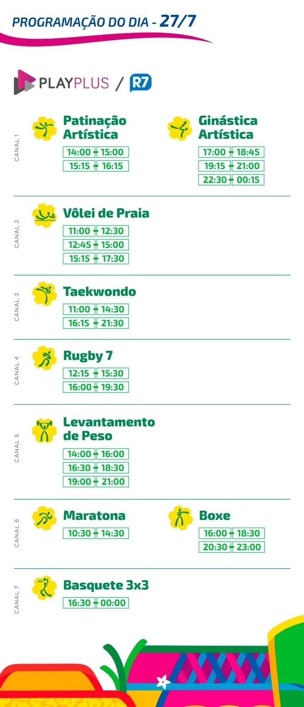The image size is (304, 707).
Task: Click the R7 logo badge
Action: [140, 83]
